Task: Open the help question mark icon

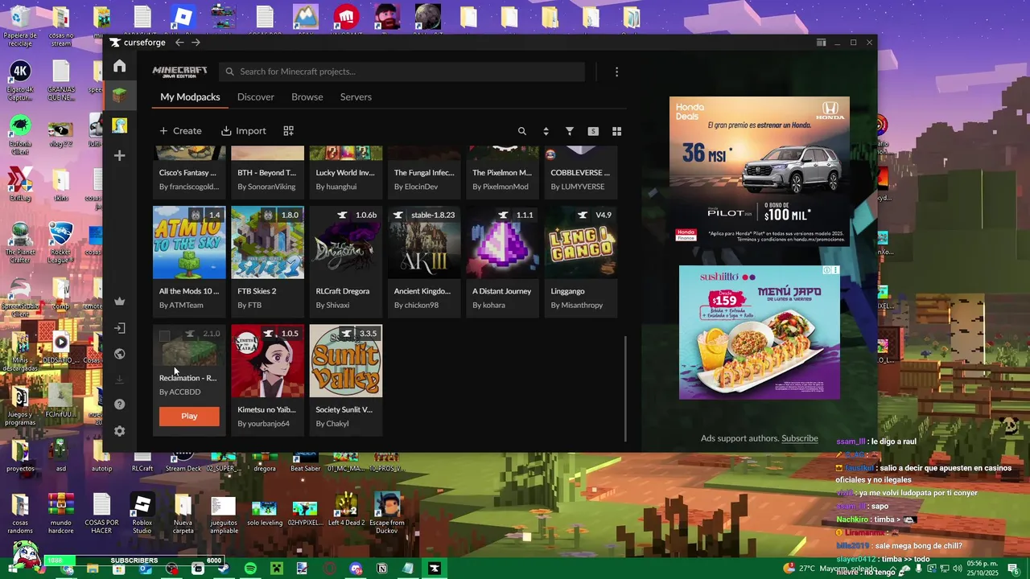Action: (119, 404)
